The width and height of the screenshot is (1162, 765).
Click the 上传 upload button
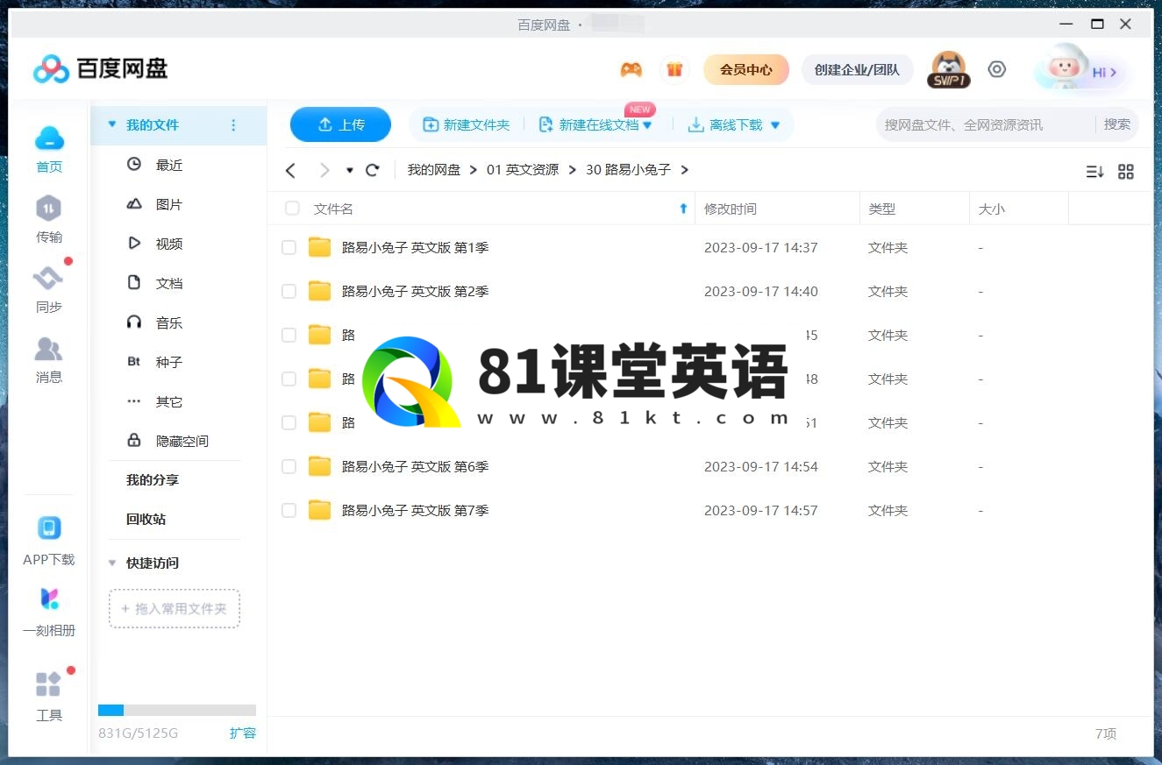click(x=340, y=124)
